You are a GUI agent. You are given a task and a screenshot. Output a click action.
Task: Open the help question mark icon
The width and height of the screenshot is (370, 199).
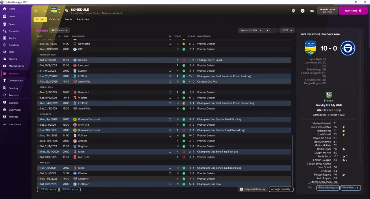click(x=302, y=11)
